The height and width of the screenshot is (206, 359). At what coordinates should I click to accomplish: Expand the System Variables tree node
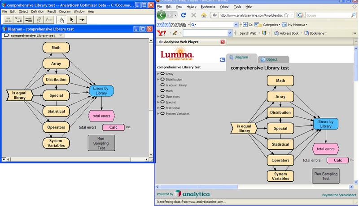(158, 113)
